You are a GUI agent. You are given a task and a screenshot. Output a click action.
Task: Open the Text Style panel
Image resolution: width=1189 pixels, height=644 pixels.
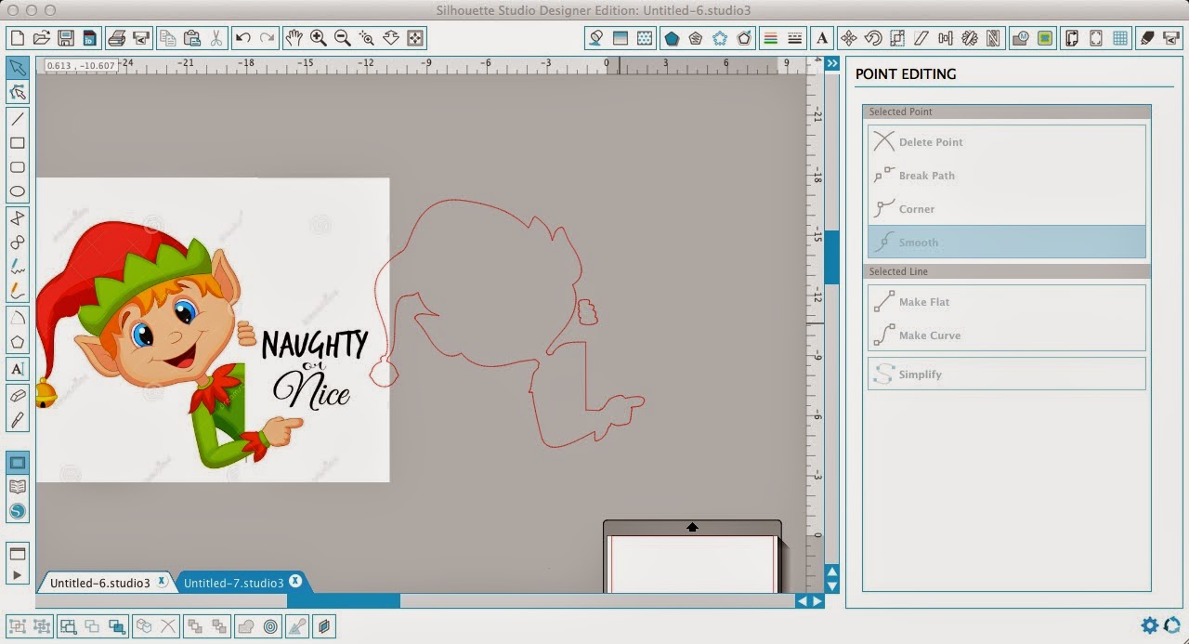coord(821,38)
